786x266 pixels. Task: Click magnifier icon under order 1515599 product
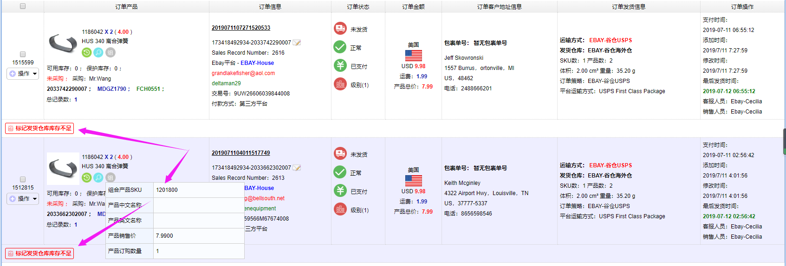click(x=98, y=52)
